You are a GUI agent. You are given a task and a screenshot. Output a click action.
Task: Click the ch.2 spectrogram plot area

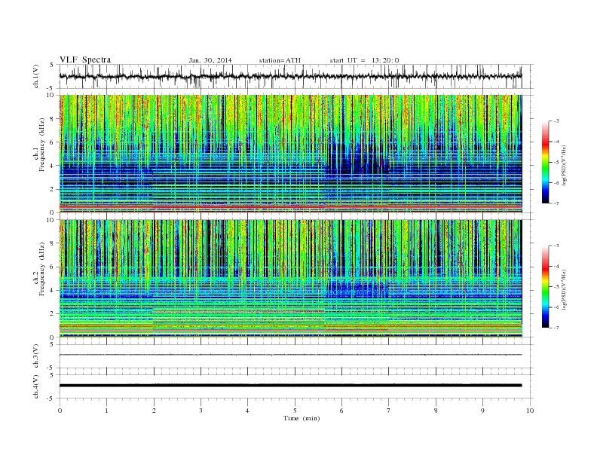click(x=291, y=279)
